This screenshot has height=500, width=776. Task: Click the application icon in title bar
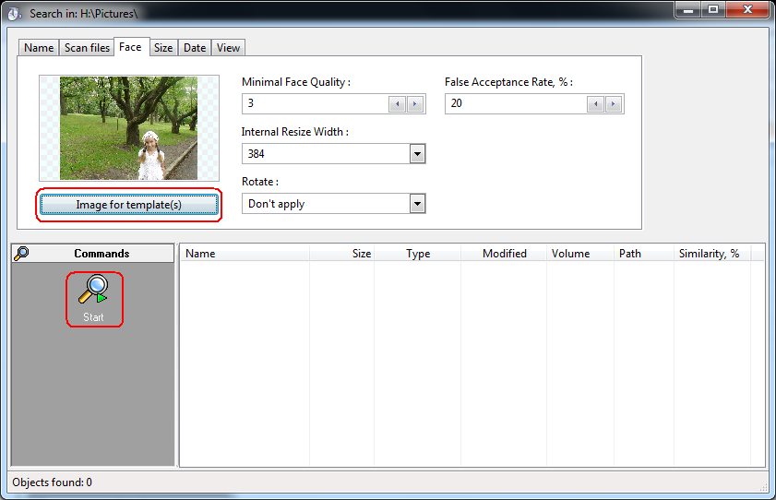pyautogui.click(x=15, y=14)
